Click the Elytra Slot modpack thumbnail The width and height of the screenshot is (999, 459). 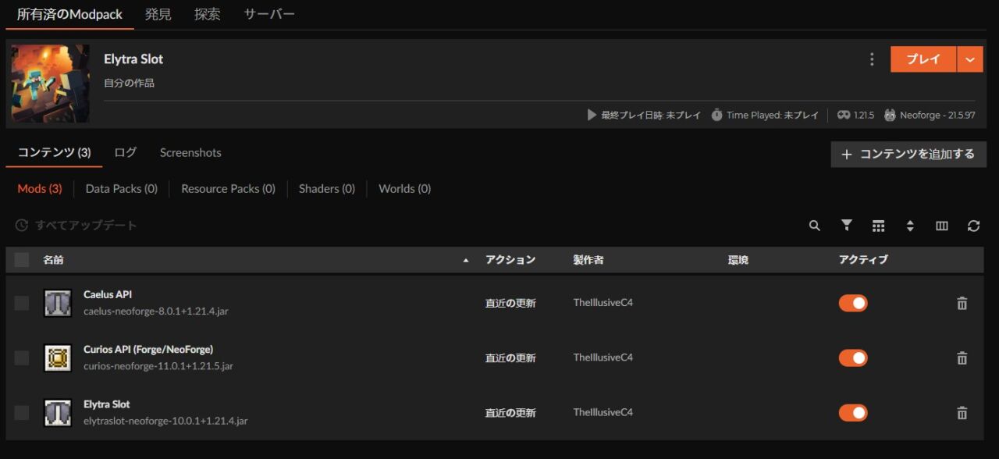click(52, 84)
